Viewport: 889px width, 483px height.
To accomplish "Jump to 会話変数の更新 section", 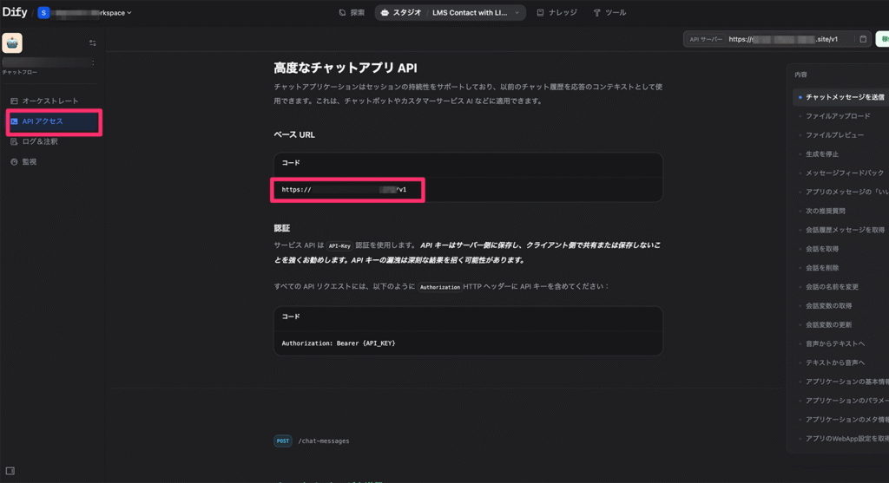I will (828, 324).
